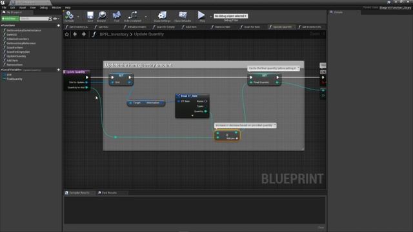Select FinalQuantity local variable
The image size is (413, 232).
14,79
